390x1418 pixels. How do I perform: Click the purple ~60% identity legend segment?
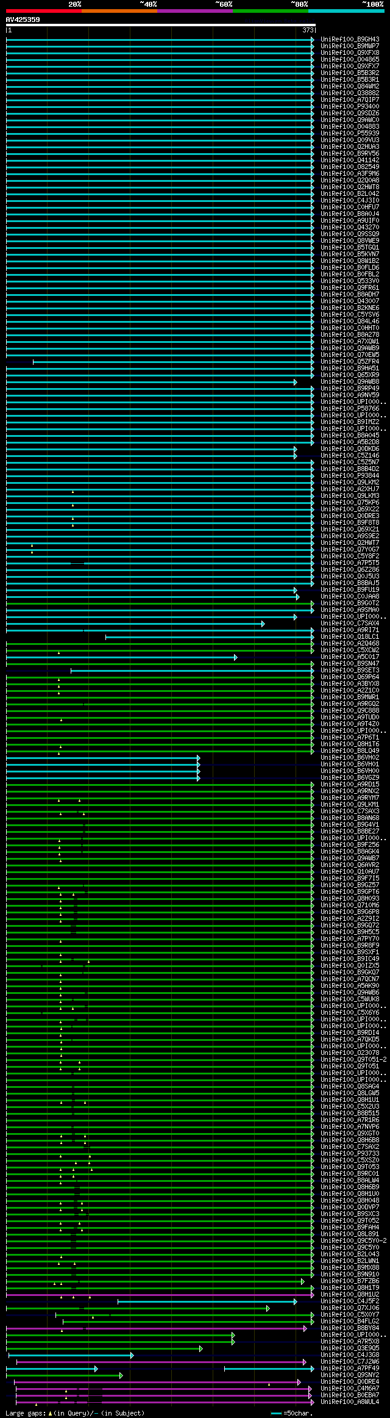pyautogui.click(x=195, y=11)
